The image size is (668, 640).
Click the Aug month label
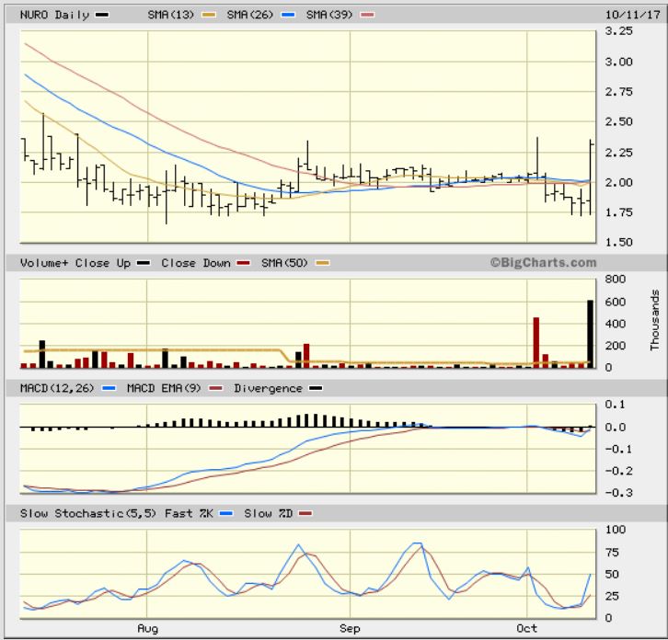point(147,629)
